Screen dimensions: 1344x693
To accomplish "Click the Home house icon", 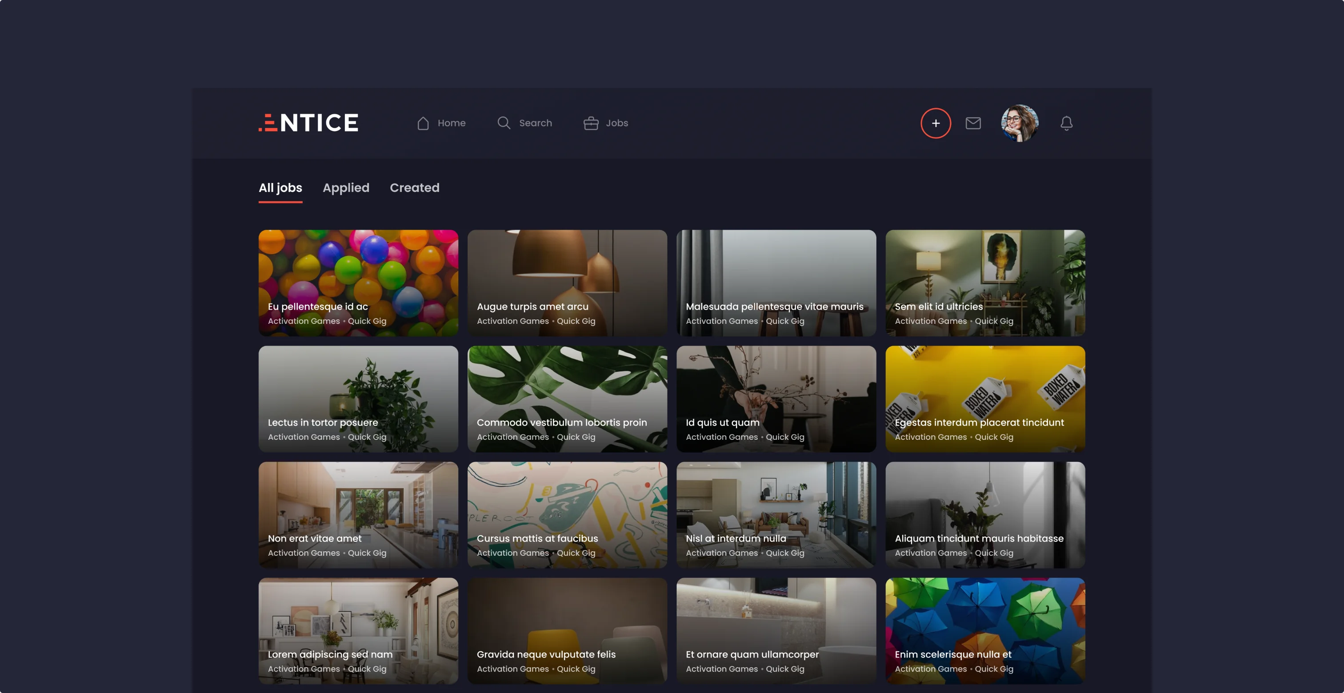I will coord(423,123).
